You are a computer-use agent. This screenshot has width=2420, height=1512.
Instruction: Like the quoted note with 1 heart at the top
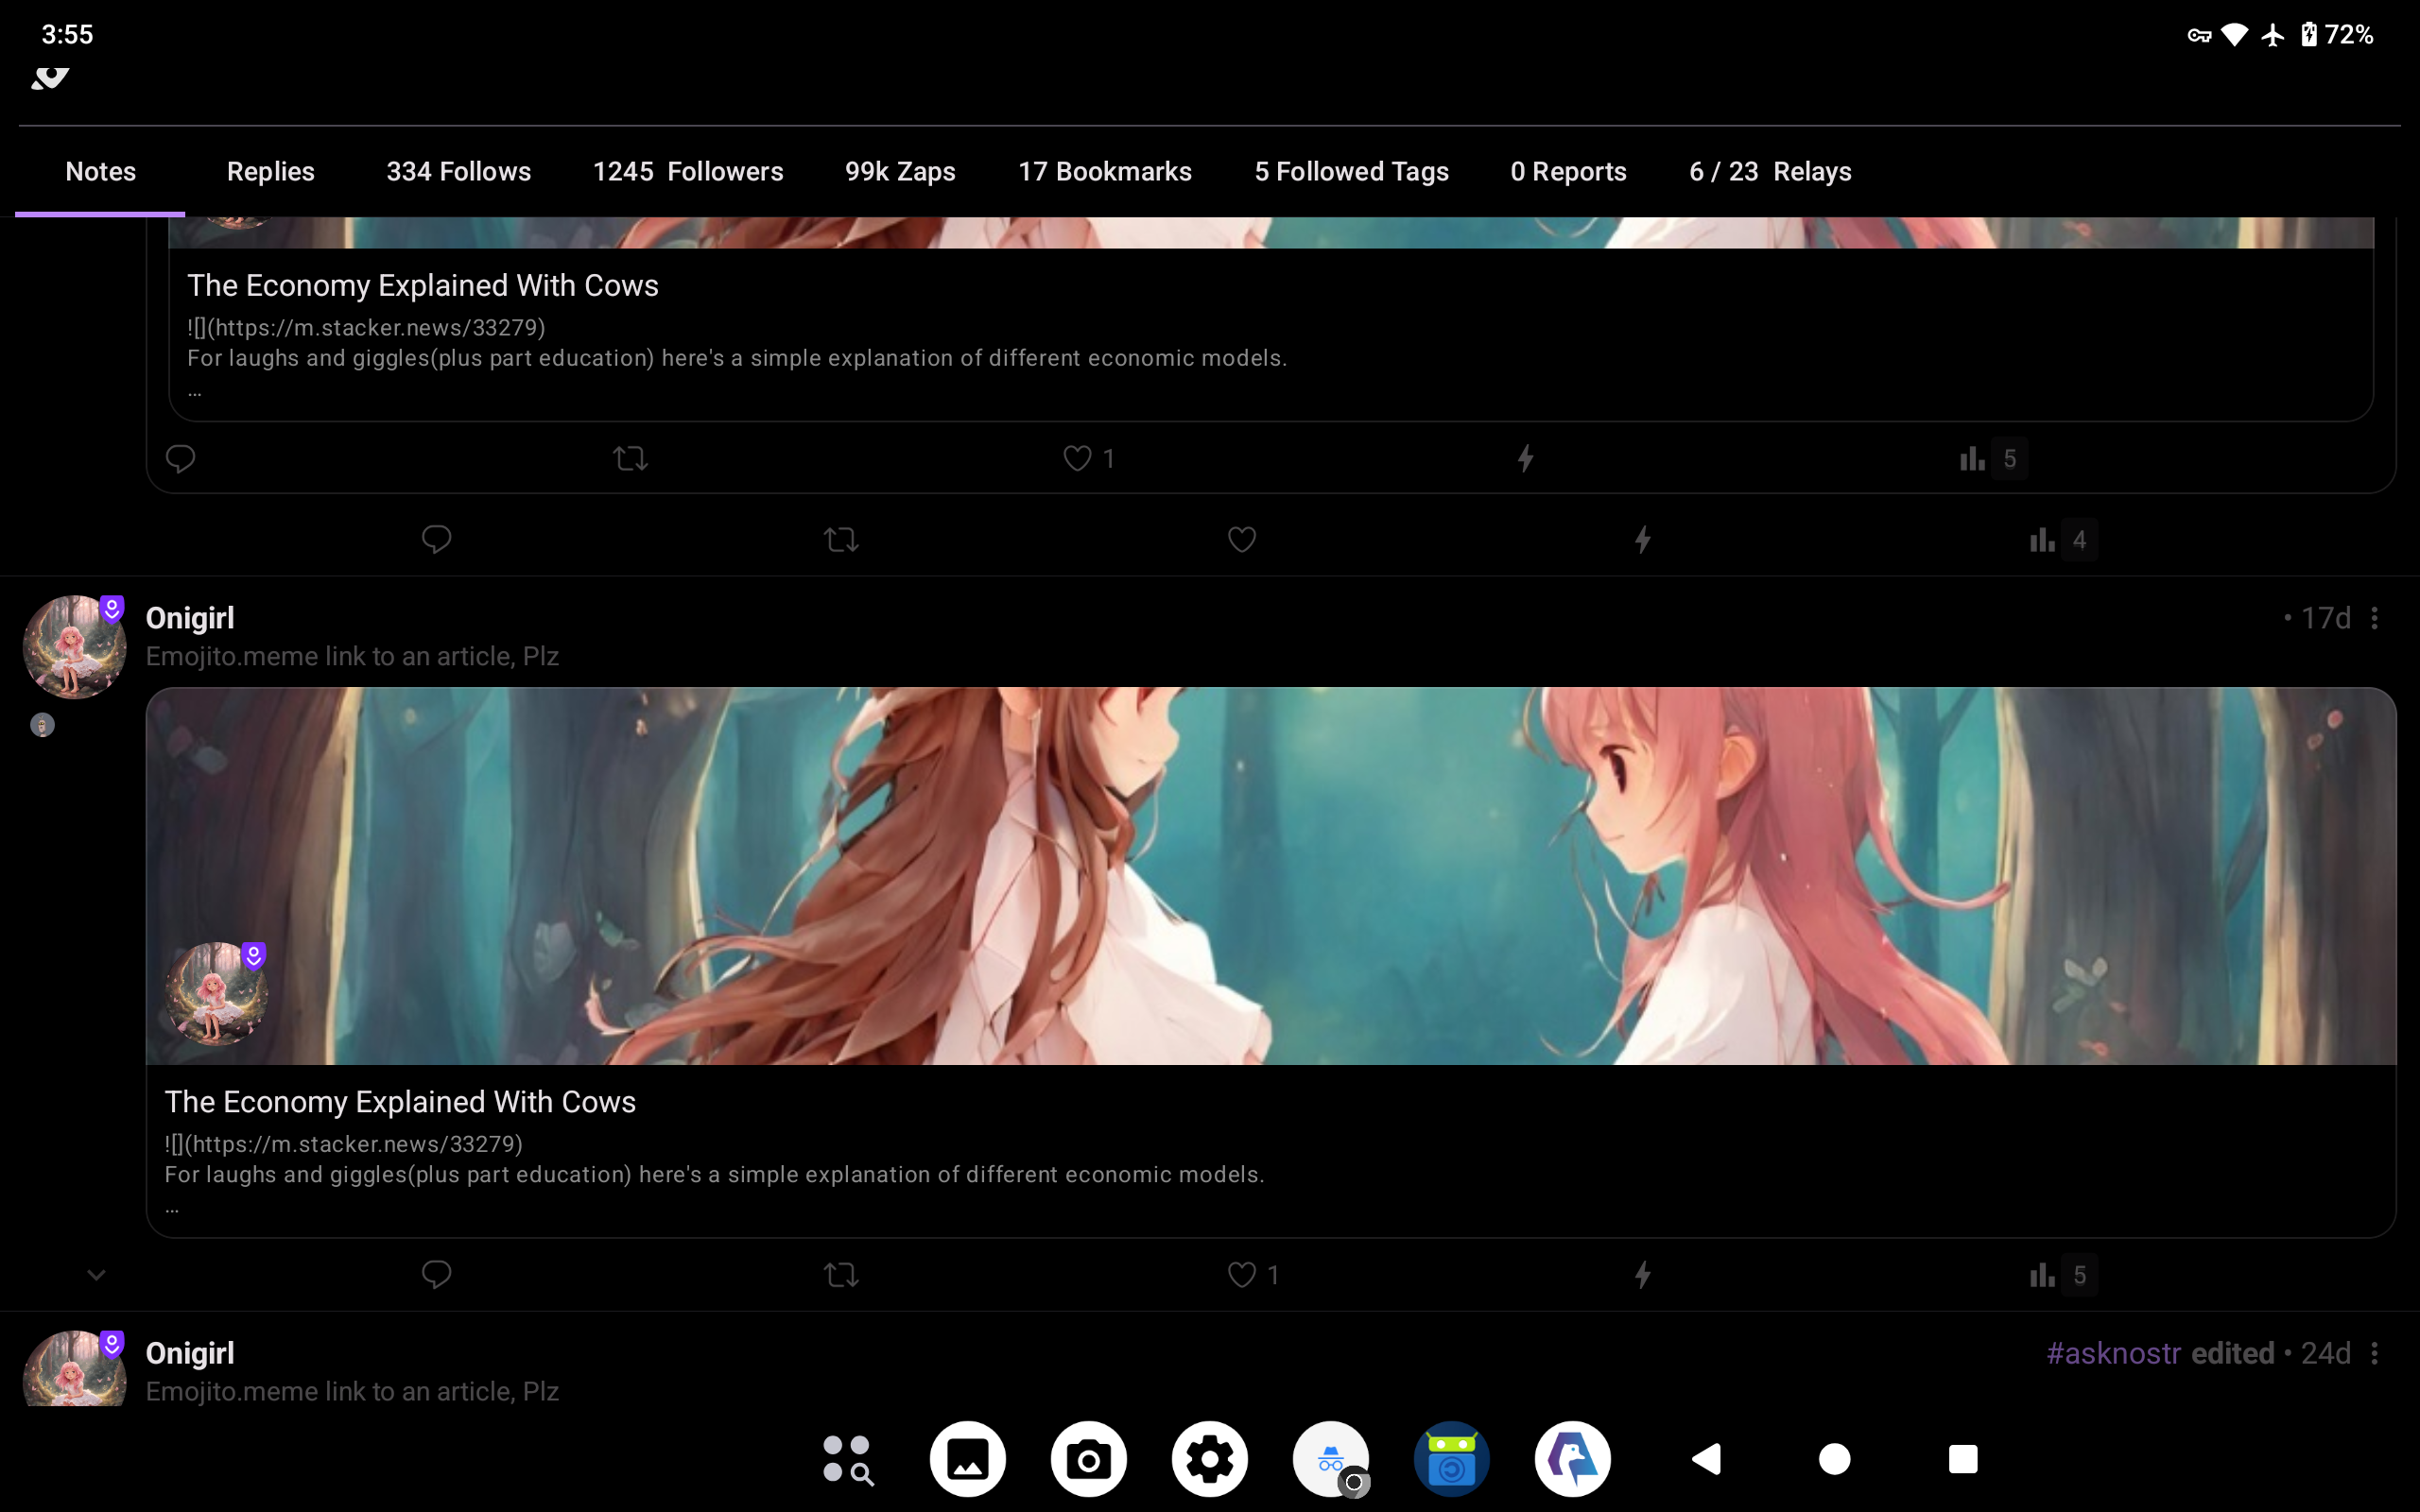point(1077,458)
